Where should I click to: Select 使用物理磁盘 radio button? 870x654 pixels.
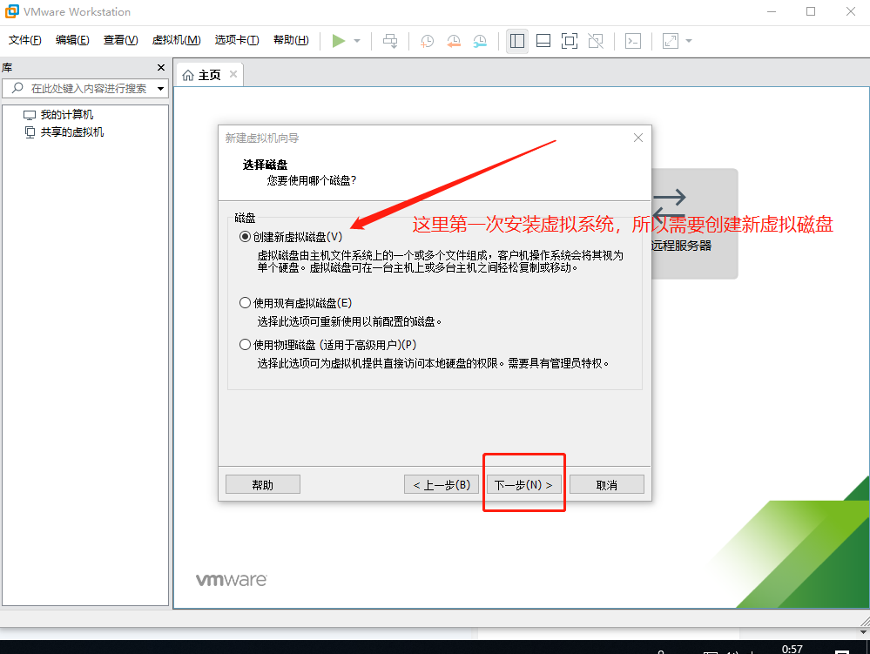click(x=245, y=345)
